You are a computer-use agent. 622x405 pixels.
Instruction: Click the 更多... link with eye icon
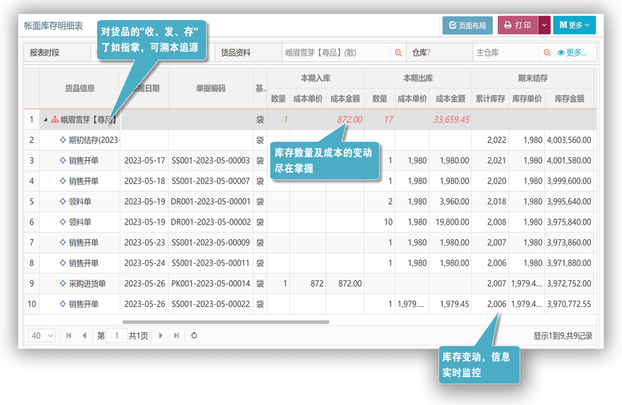click(572, 53)
